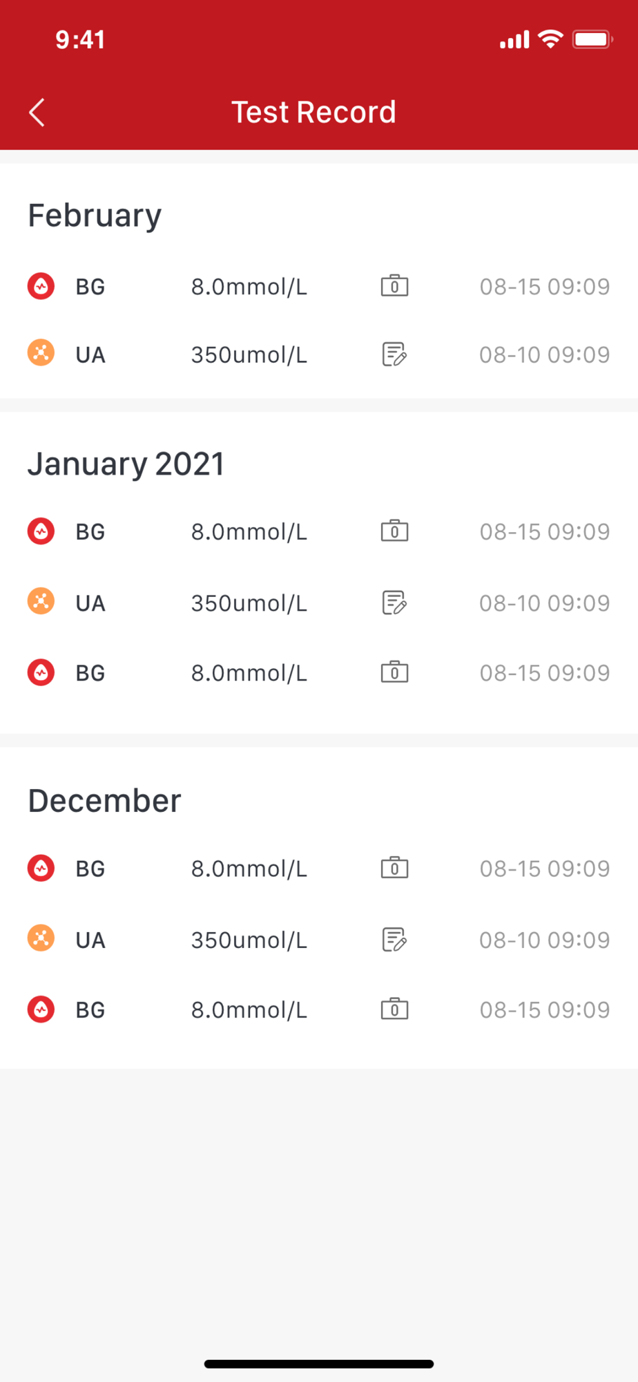Tap the orange UA icon under February
Image resolution: width=638 pixels, height=1382 pixels.
pyautogui.click(x=41, y=354)
